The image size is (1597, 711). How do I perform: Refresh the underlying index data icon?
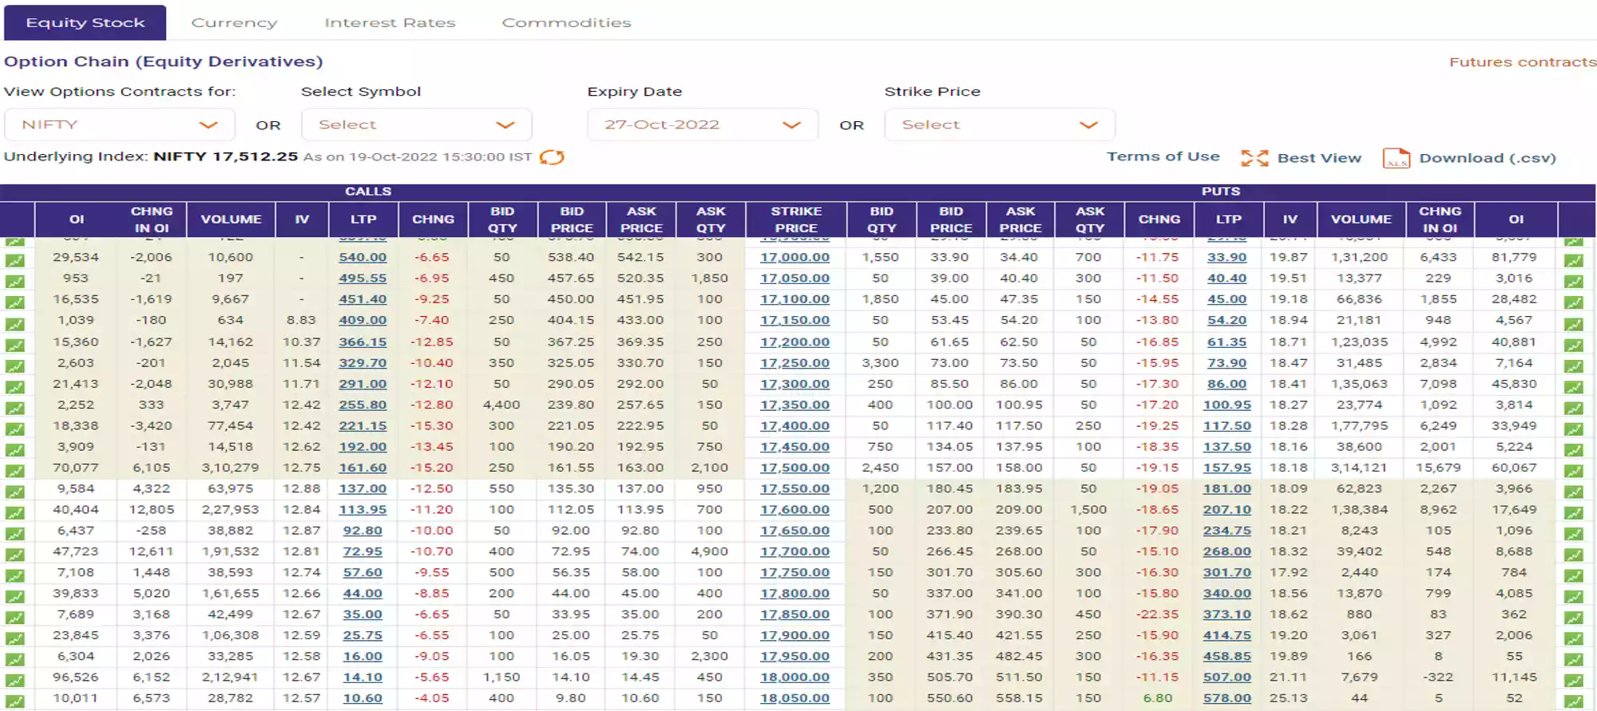pos(552,157)
